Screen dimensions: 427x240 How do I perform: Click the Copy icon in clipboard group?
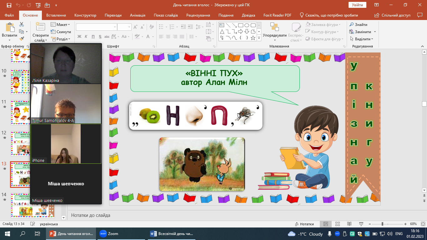tap(21, 32)
